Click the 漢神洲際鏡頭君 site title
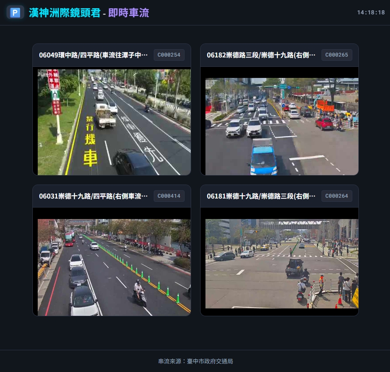390x372 pixels. pos(64,13)
